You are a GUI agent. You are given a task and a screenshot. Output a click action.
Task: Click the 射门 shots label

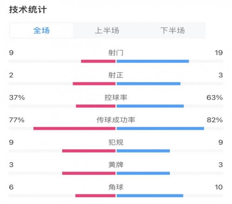[116, 53]
